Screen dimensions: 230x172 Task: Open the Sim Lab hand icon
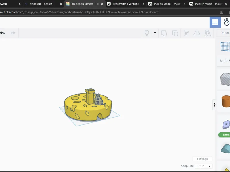click(x=226, y=22)
